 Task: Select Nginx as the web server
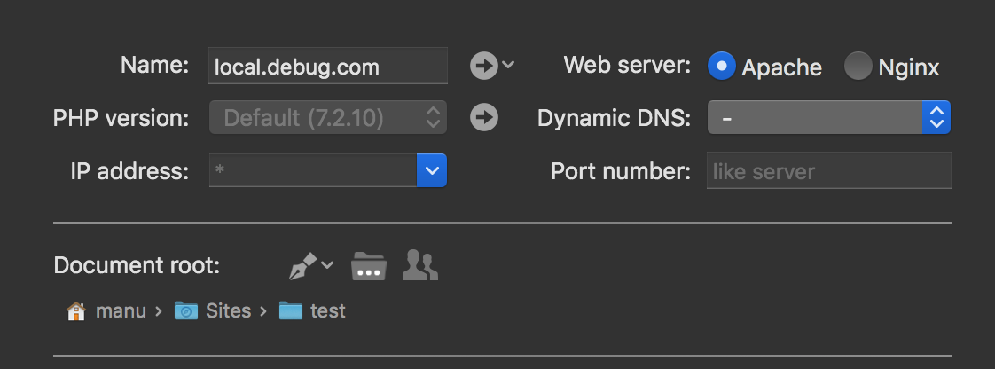click(x=858, y=67)
